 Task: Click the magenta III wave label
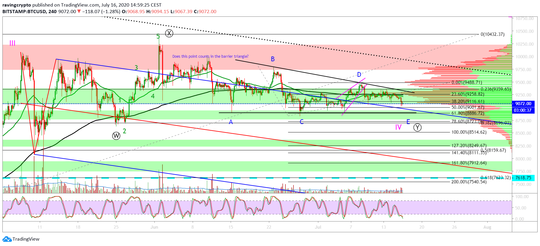[x=12, y=43]
